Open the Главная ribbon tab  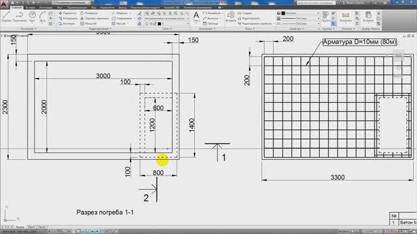tap(16, 8)
